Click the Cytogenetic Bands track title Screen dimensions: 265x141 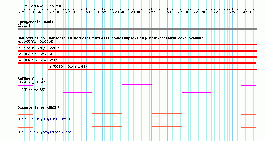[35, 22]
